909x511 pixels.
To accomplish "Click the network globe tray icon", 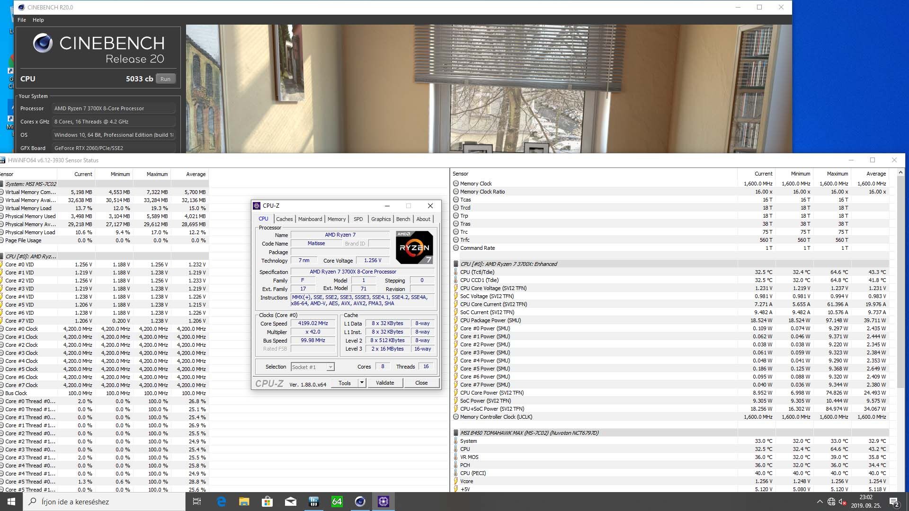I will [x=831, y=502].
